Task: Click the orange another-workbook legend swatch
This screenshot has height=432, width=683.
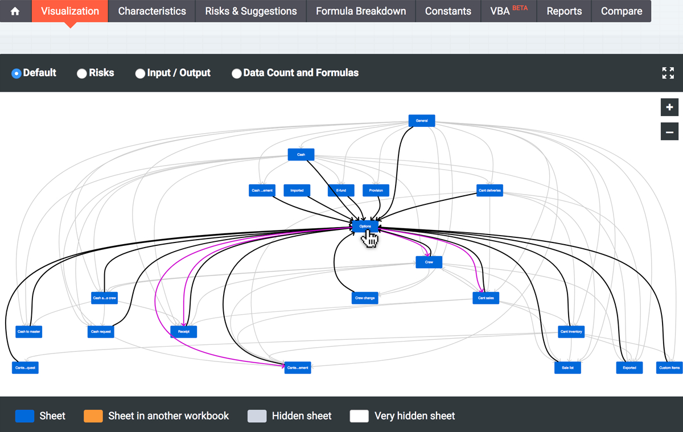Action: (x=93, y=416)
